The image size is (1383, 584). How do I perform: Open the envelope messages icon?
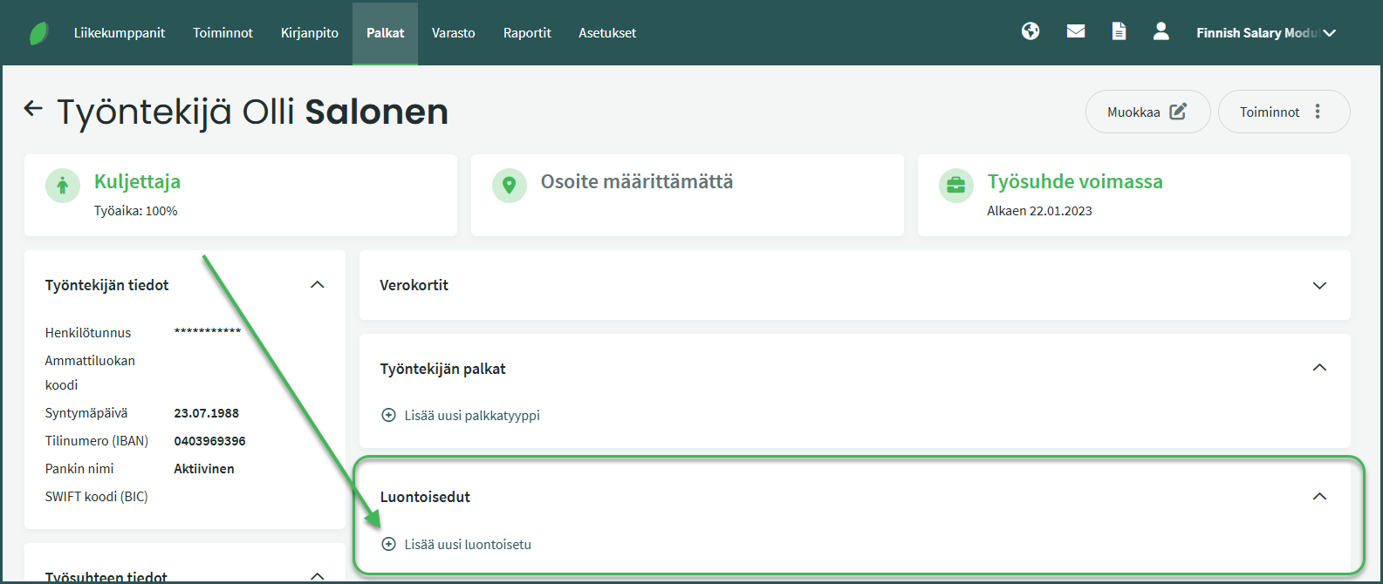[x=1076, y=32]
